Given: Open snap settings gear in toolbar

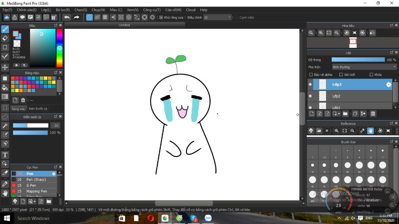Looking at the screenshot, I should coord(152,17).
